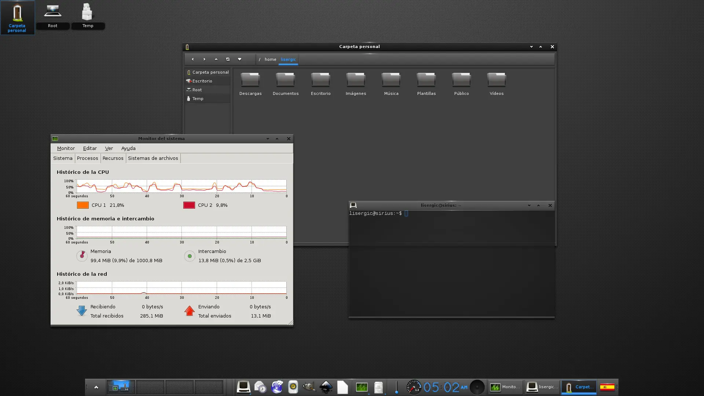Viewport: 704px width, 396px height.
Task: Open the terminal emulator from the taskbar
Action: coord(244,387)
